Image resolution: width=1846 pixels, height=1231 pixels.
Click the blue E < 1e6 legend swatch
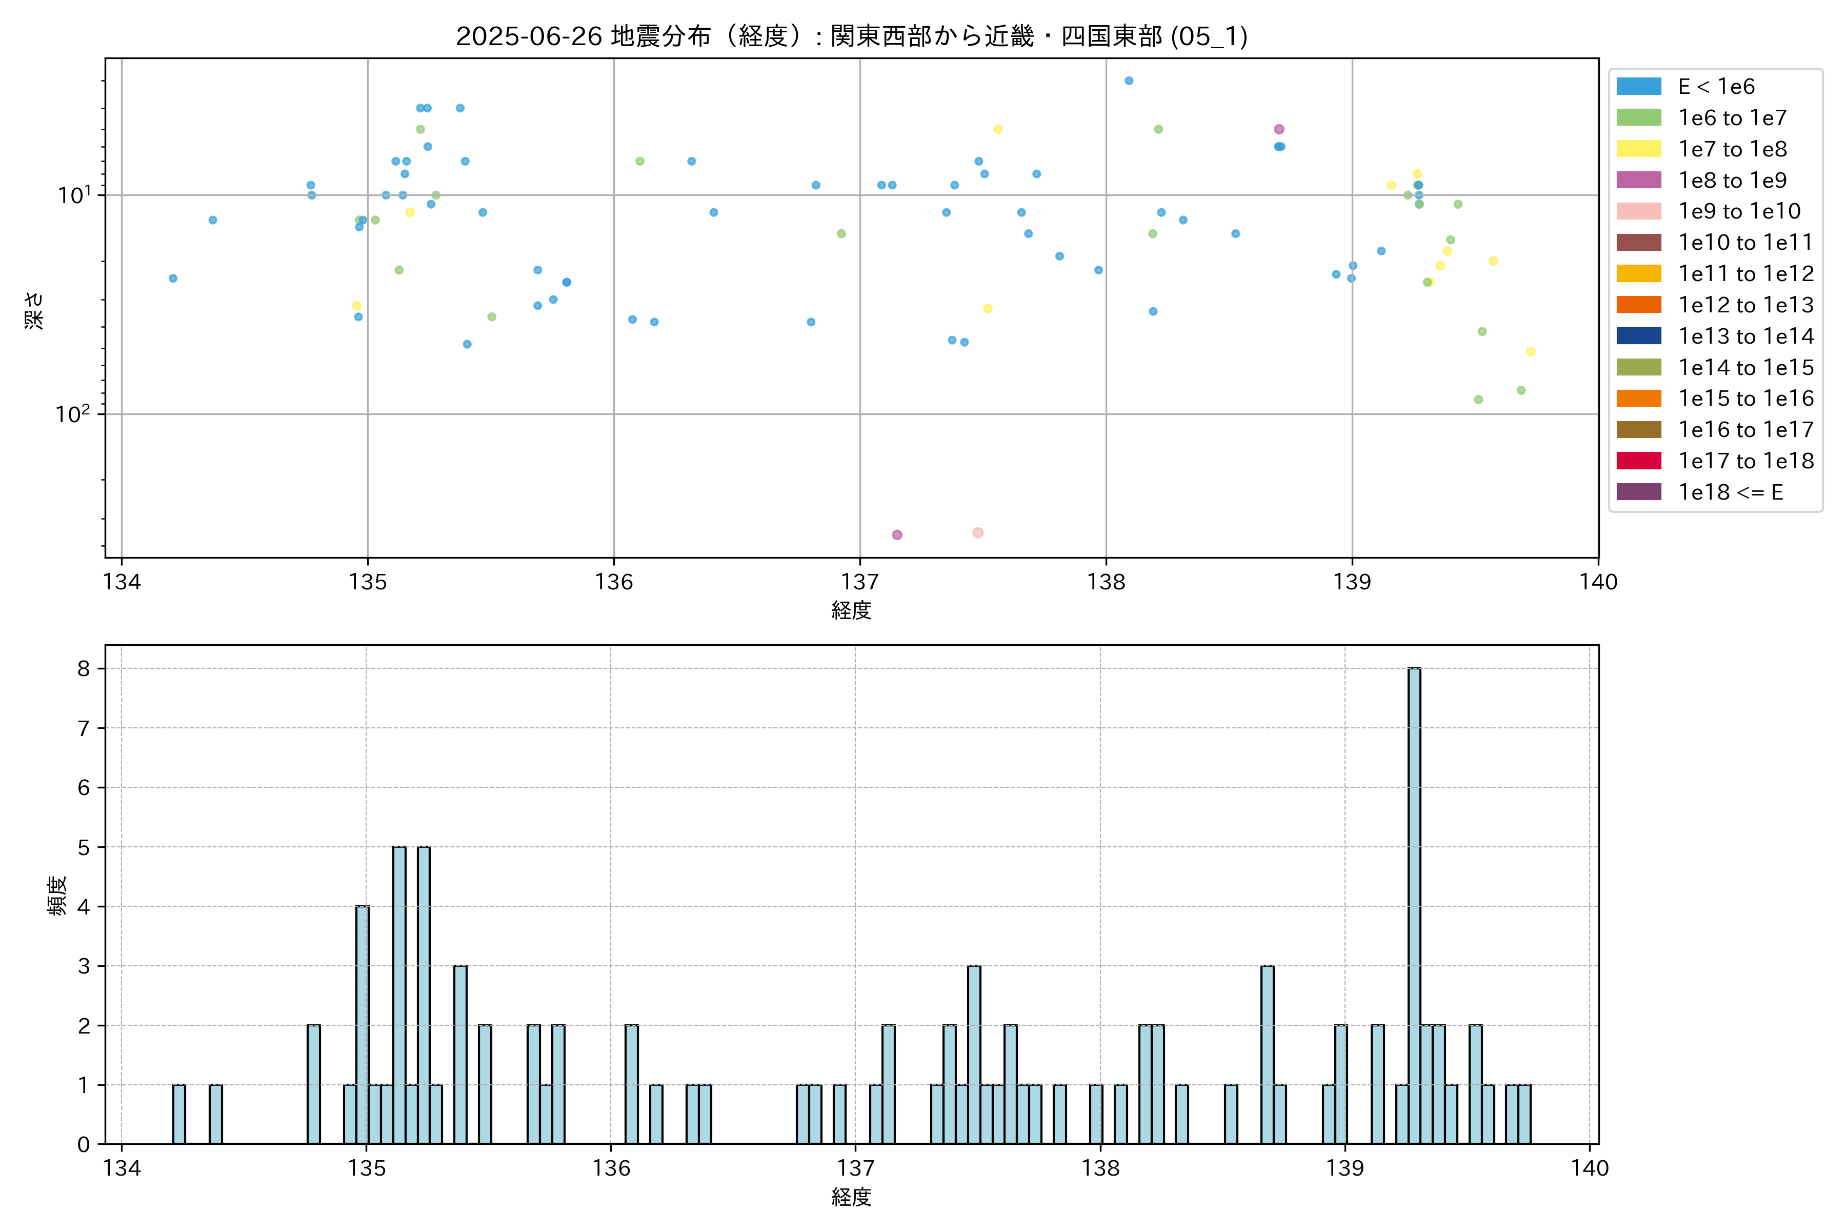(x=1638, y=86)
